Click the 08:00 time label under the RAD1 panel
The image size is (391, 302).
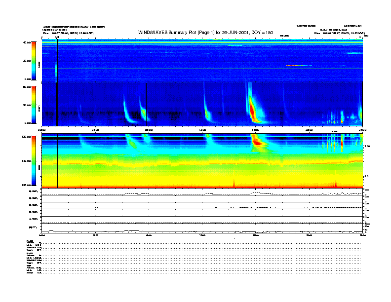149,130
